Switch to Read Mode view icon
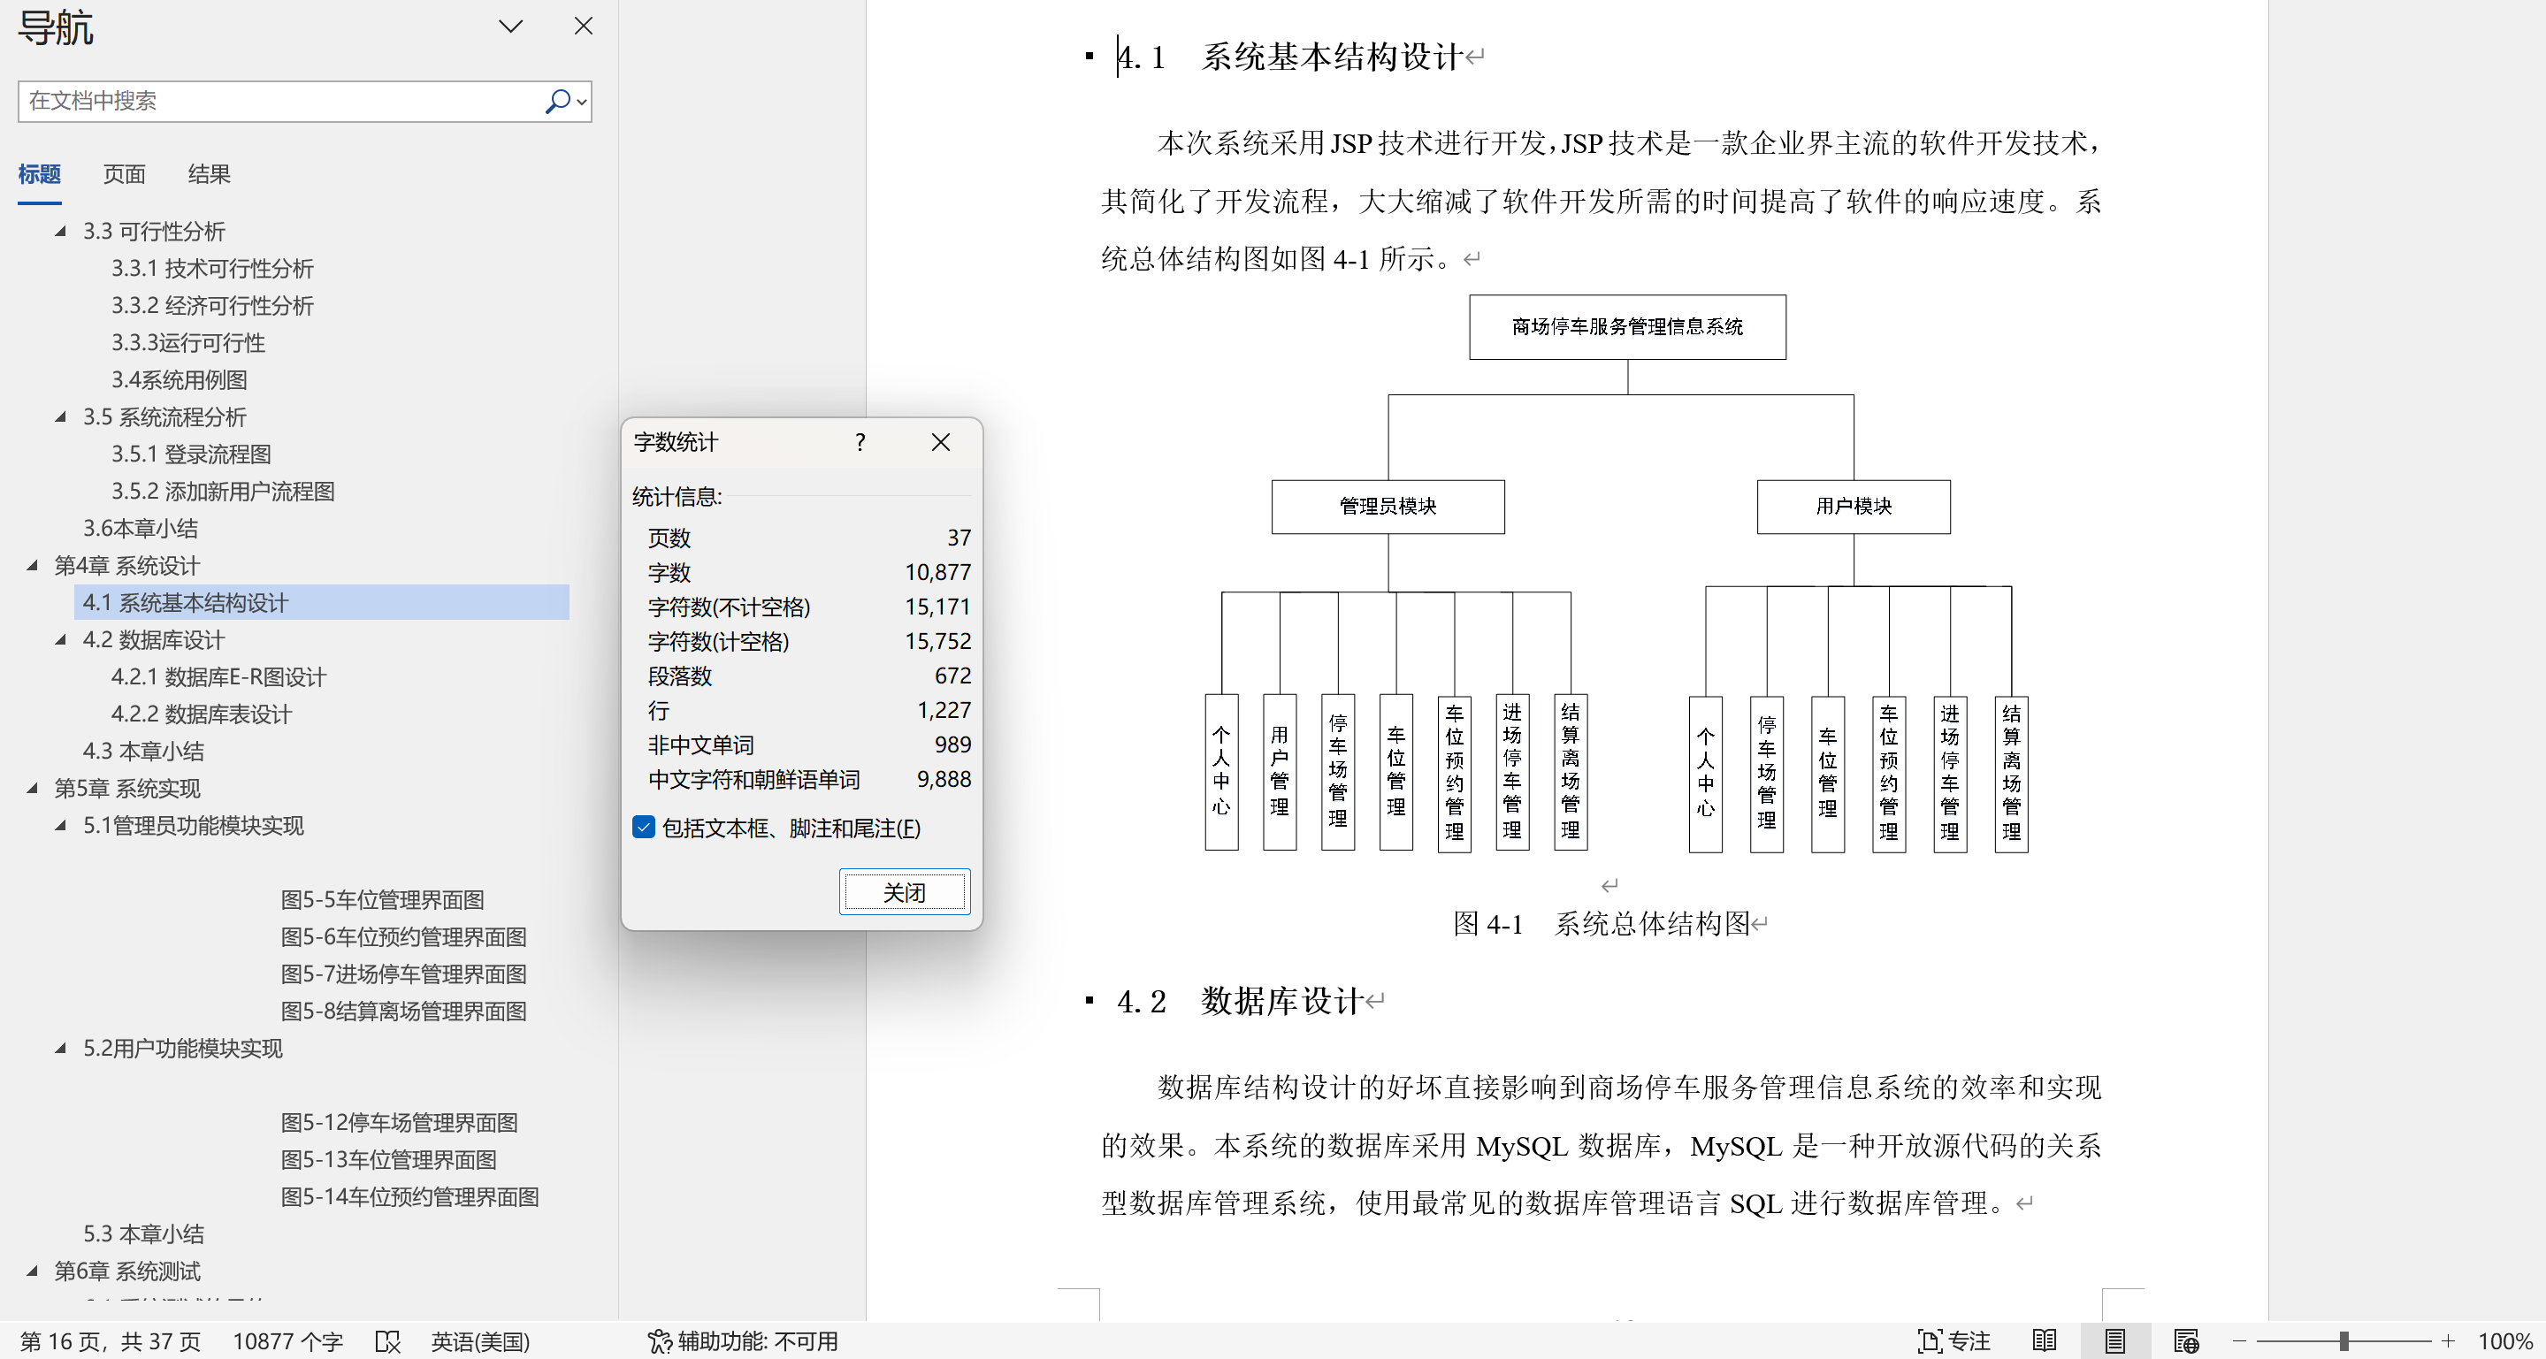The image size is (2546, 1359). (2044, 1341)
